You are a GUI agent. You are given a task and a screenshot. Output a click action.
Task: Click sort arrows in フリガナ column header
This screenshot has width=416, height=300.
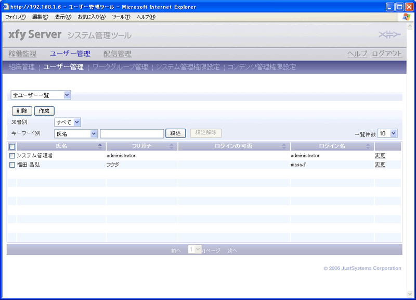click(174, 147)
